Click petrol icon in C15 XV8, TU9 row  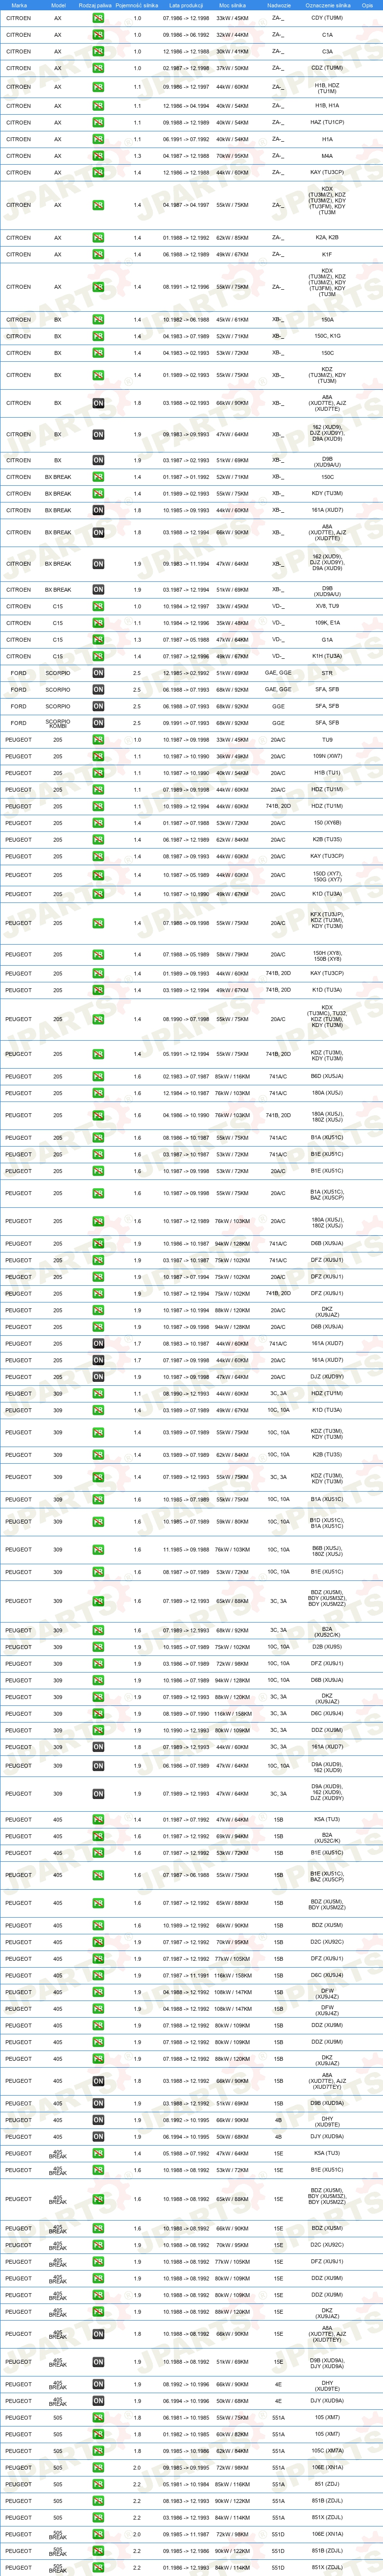click(98, 606)
